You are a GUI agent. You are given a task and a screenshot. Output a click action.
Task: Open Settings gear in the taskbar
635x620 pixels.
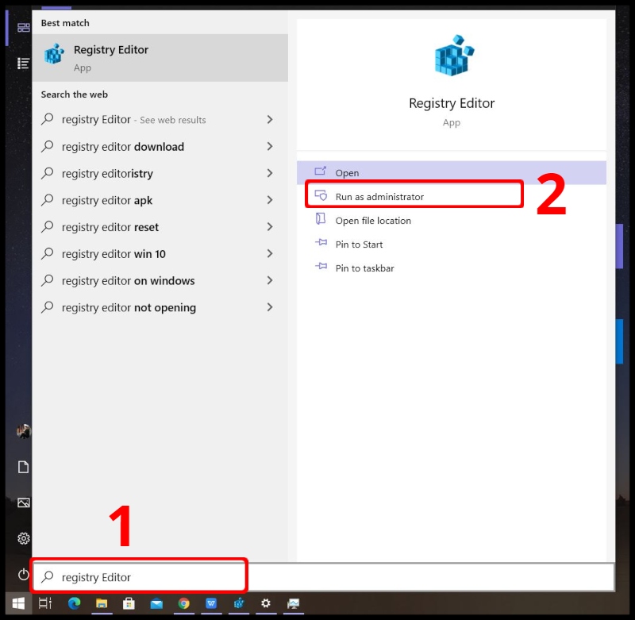click(266, 603)
